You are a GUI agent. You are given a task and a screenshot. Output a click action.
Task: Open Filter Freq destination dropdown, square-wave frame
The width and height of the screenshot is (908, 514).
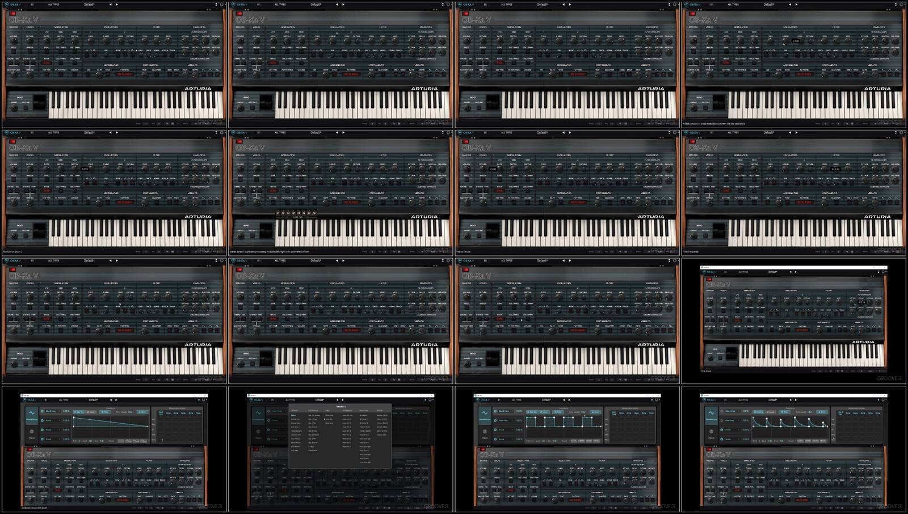click(x=505, y=420)
